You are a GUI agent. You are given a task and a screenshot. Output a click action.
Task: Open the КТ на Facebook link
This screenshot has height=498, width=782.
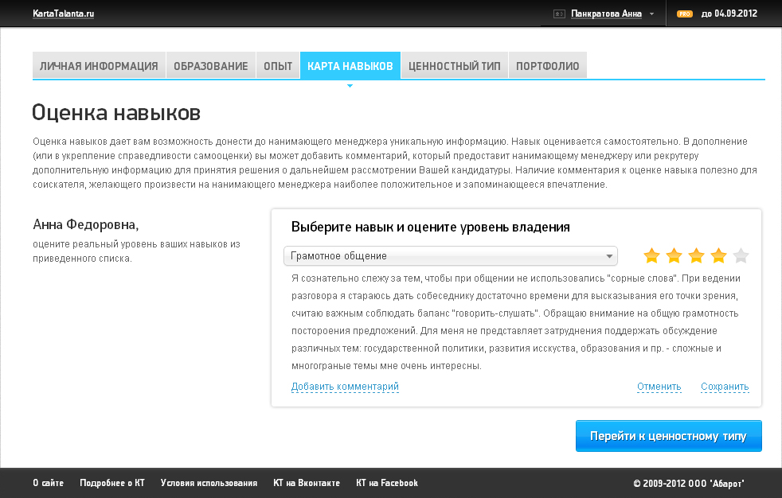click(387, 483)
